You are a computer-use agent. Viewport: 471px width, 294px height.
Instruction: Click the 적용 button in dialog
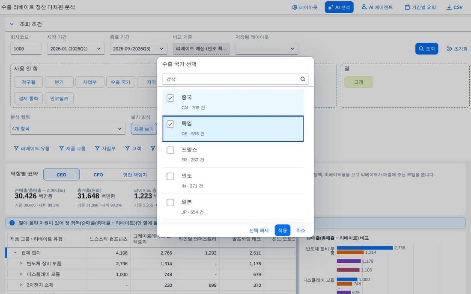click(x=282, y=230)
